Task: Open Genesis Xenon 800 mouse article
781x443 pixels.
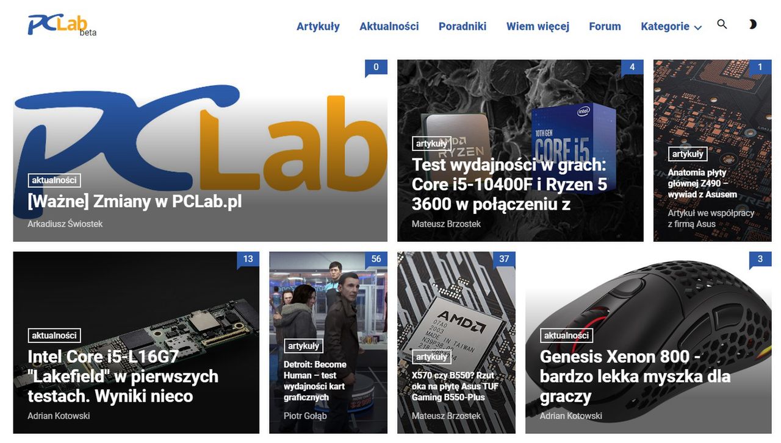Action: click(x=635, y=376)
